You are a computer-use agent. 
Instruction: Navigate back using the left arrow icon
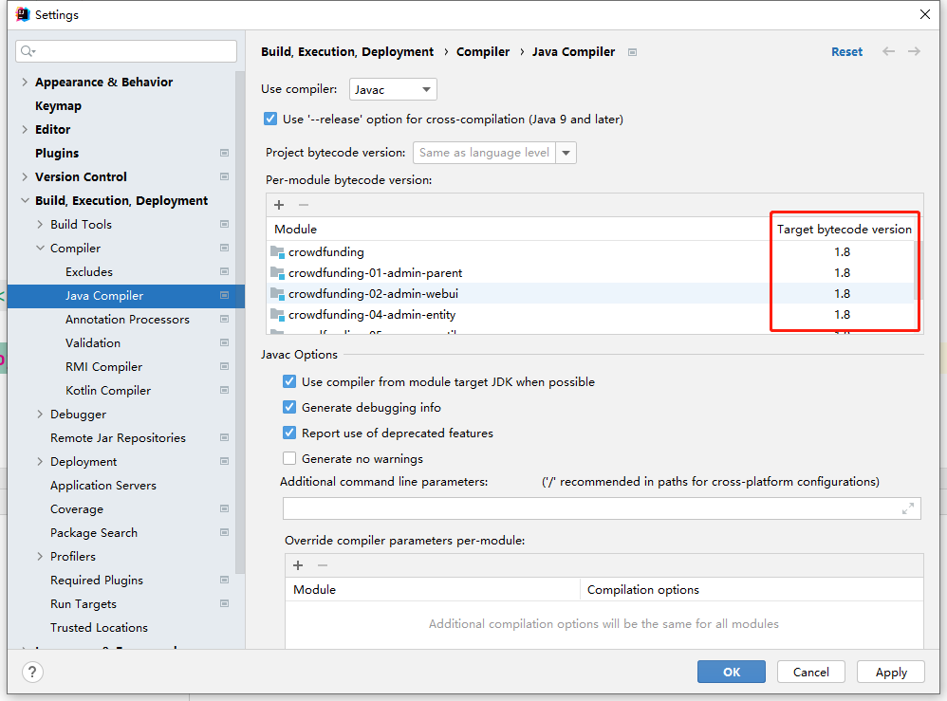coord(888,51)
